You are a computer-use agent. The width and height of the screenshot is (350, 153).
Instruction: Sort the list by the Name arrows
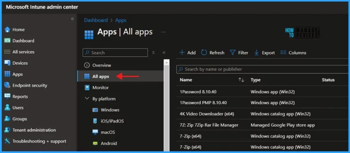coord(241,80)
